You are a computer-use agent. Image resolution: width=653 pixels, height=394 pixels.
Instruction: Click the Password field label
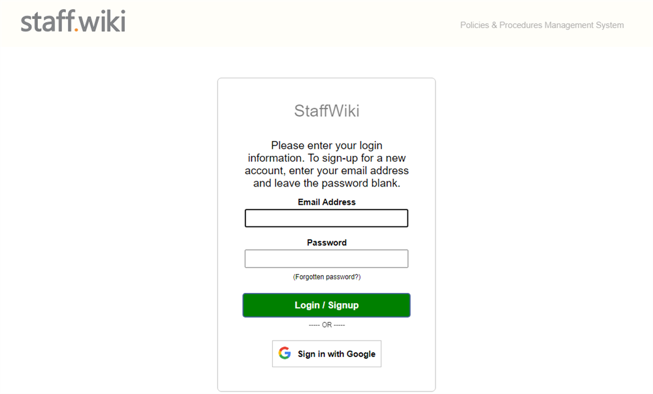tap(326, 243)
